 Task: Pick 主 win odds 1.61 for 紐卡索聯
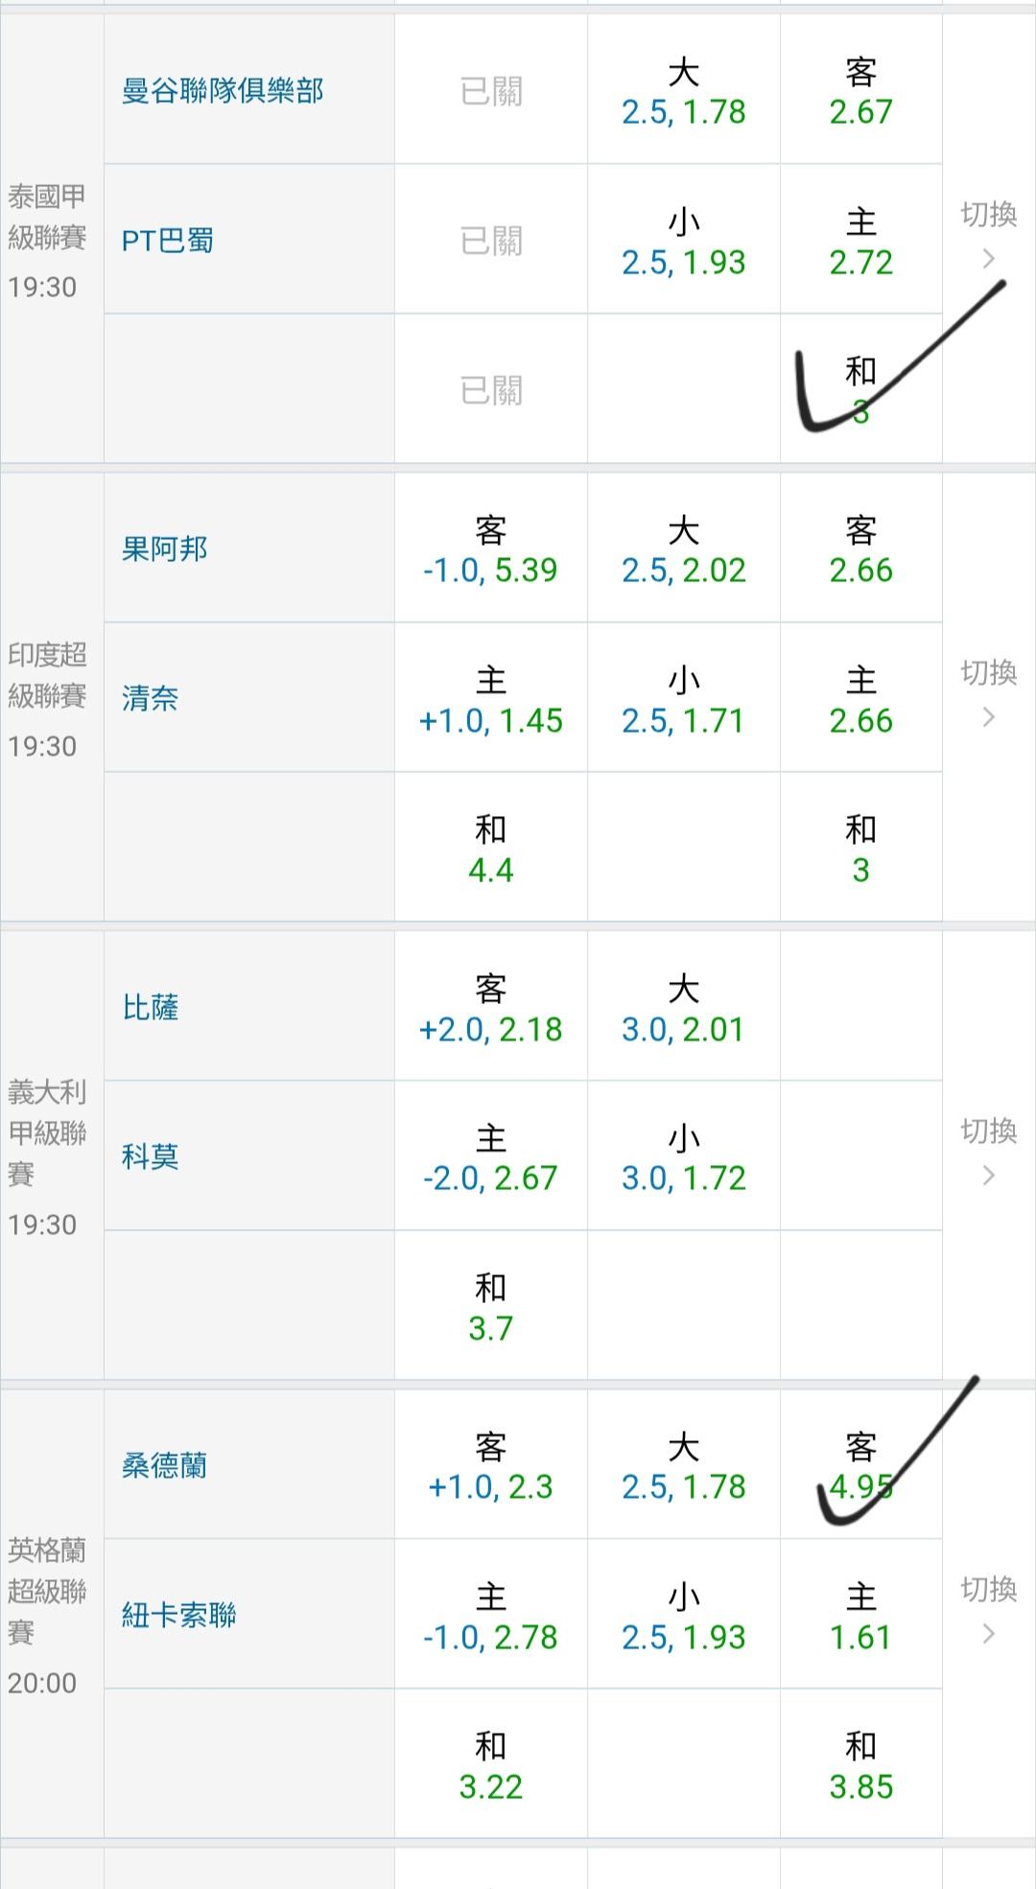click(x=860, y=1617)
